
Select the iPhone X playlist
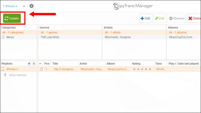coord(19,69)
